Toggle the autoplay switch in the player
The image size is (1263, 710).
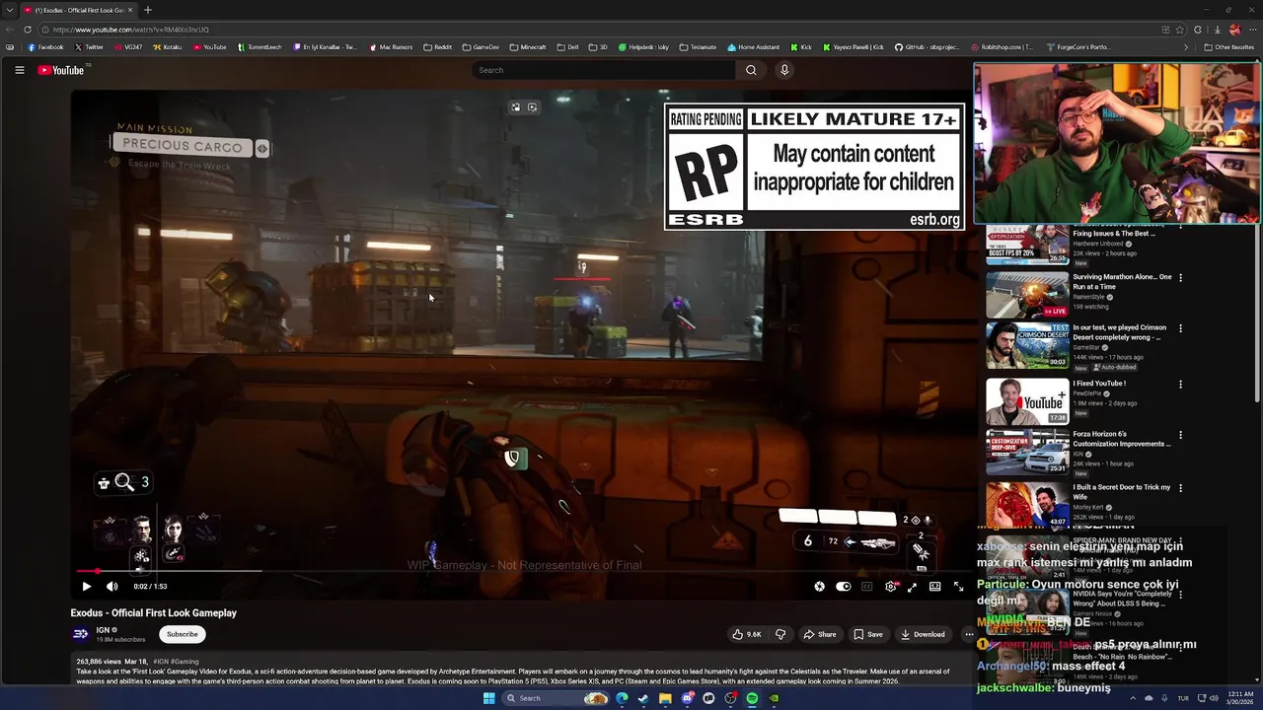pyautogui.click(x=843, y=586)
